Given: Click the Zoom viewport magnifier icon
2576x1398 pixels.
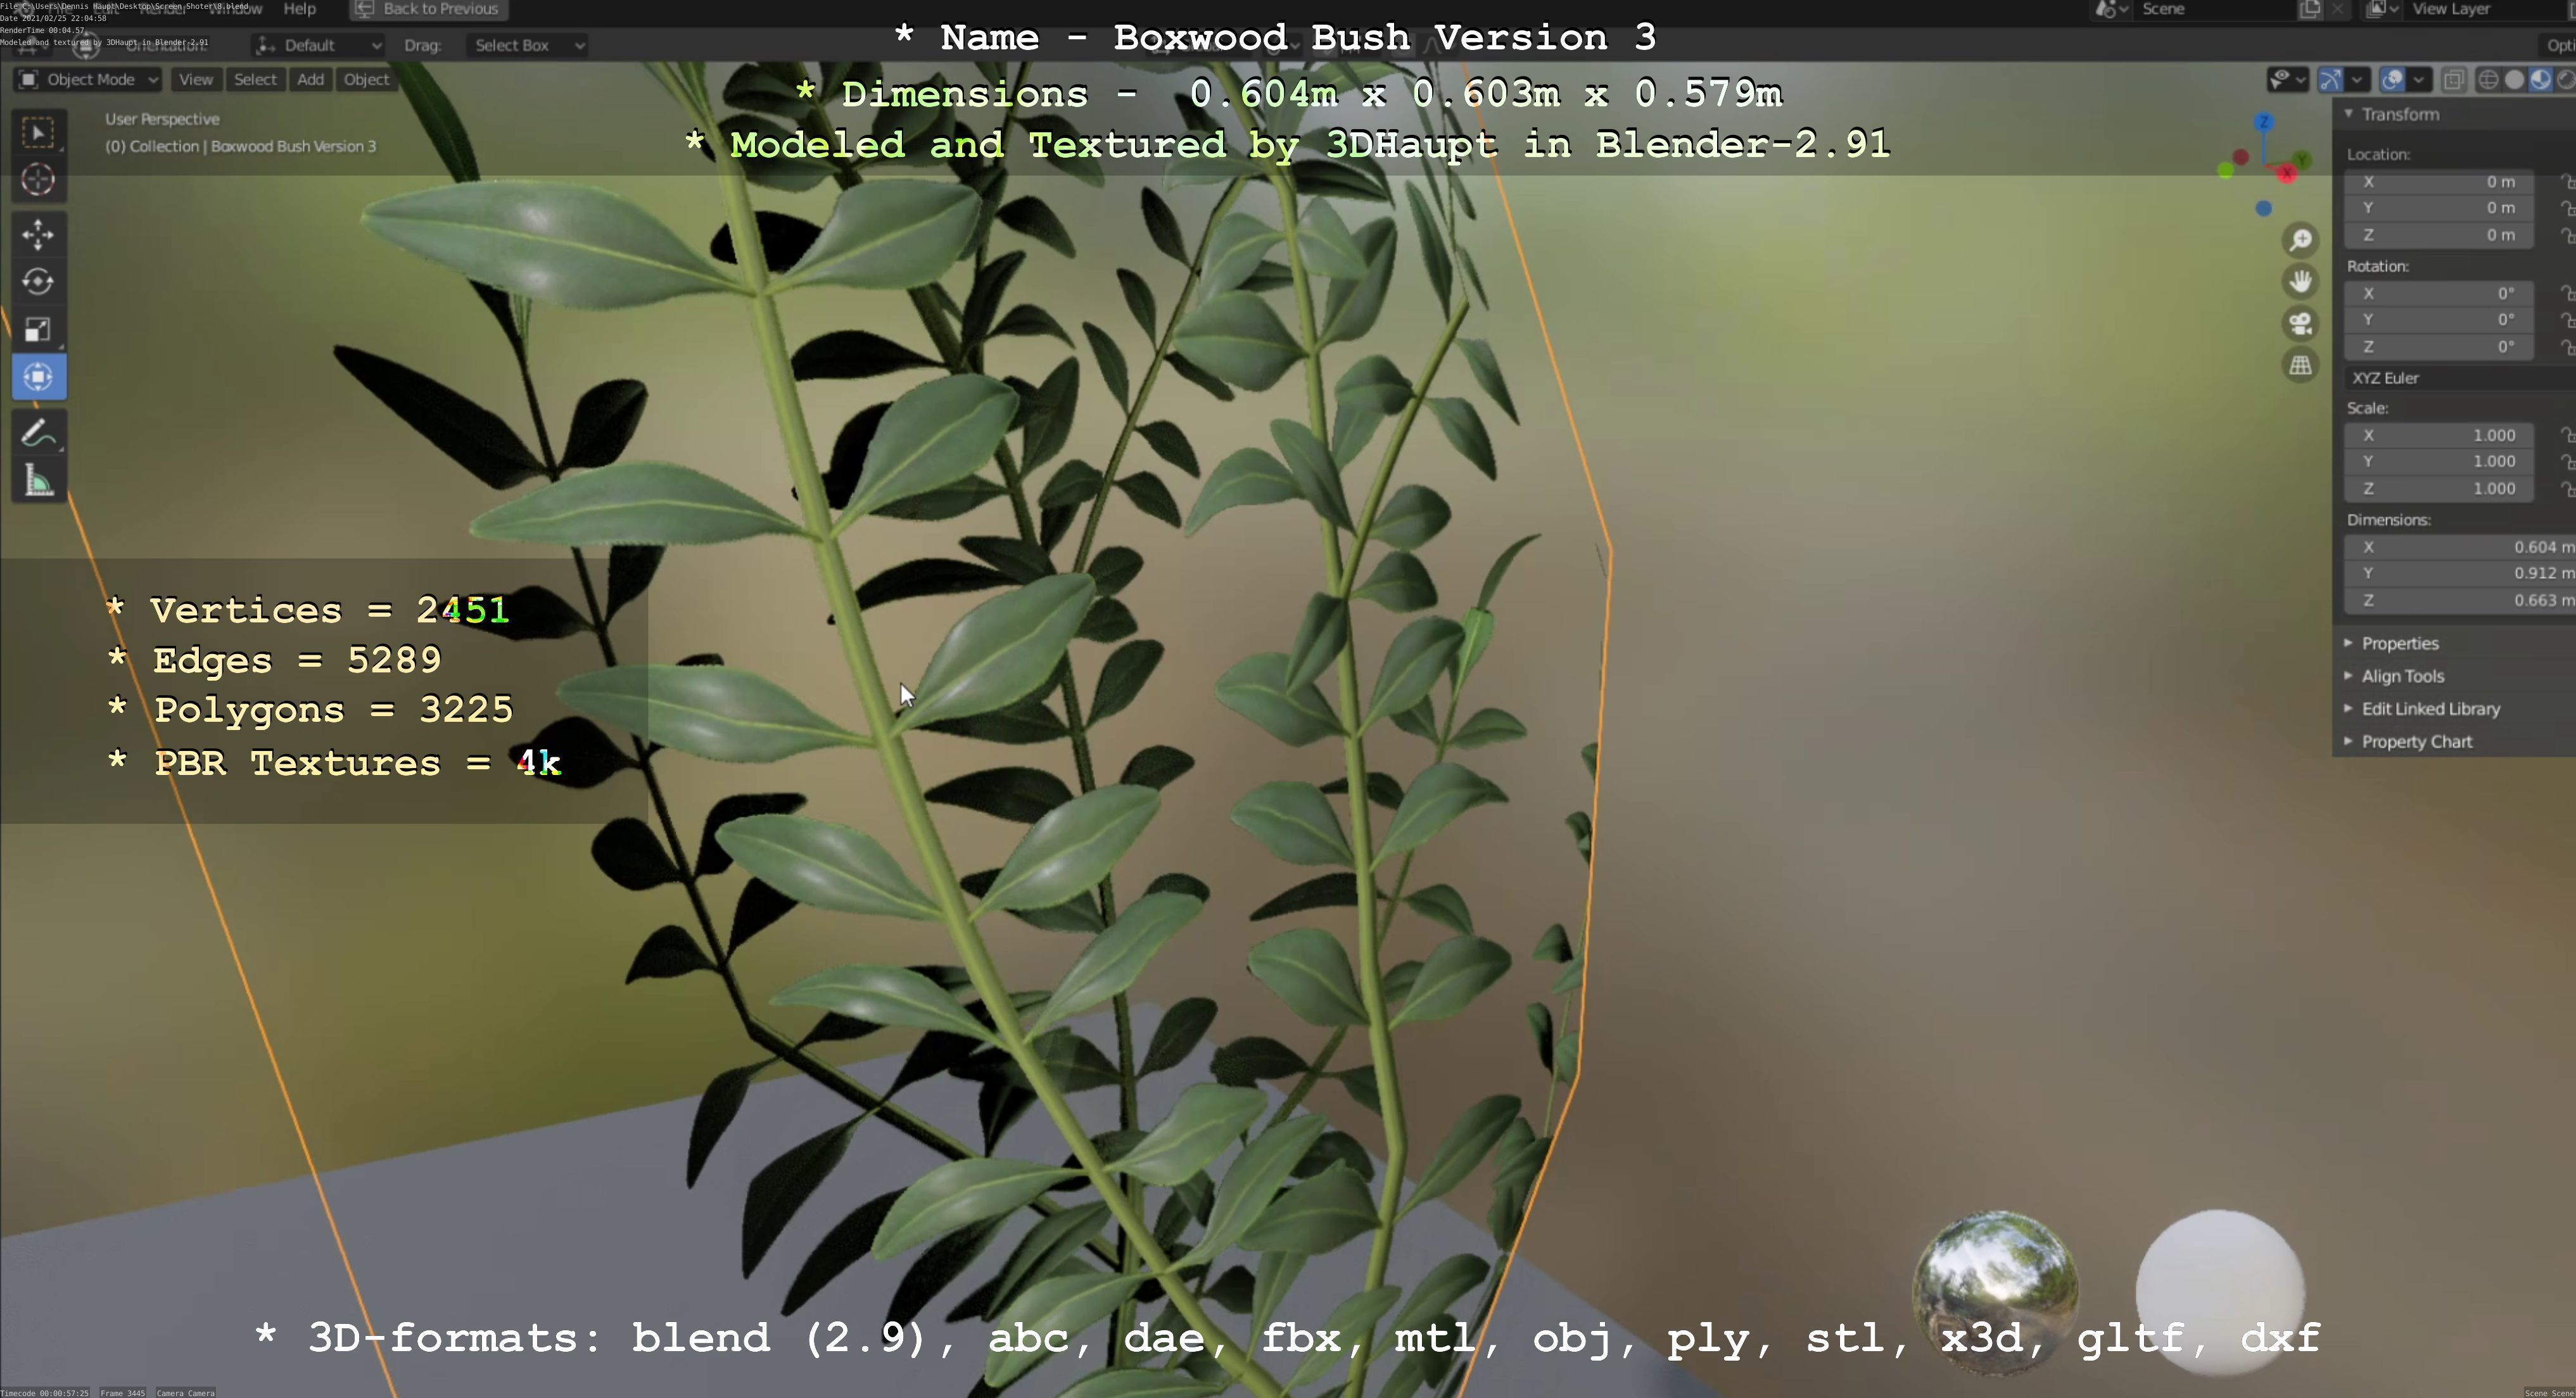Looking at the screenshot, I should point(2301,240).
